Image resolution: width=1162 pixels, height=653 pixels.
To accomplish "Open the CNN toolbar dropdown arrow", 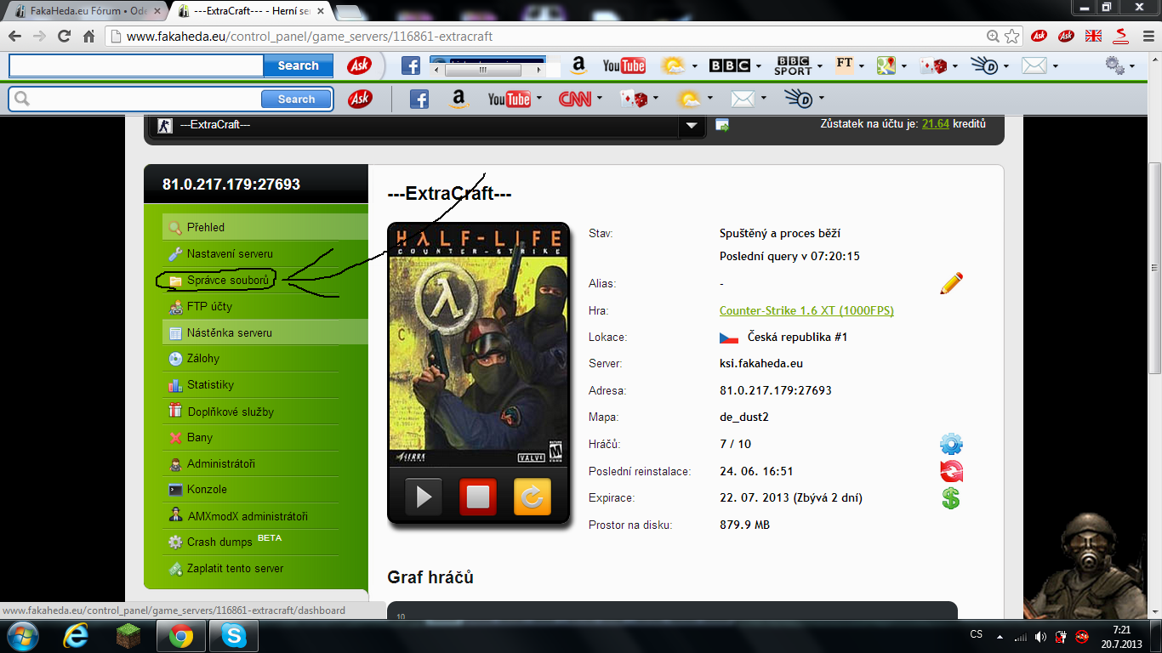I will (600, 99).
